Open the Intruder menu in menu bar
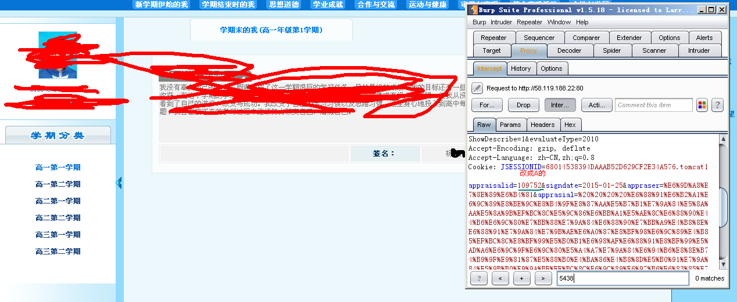 tap(500, 22)
